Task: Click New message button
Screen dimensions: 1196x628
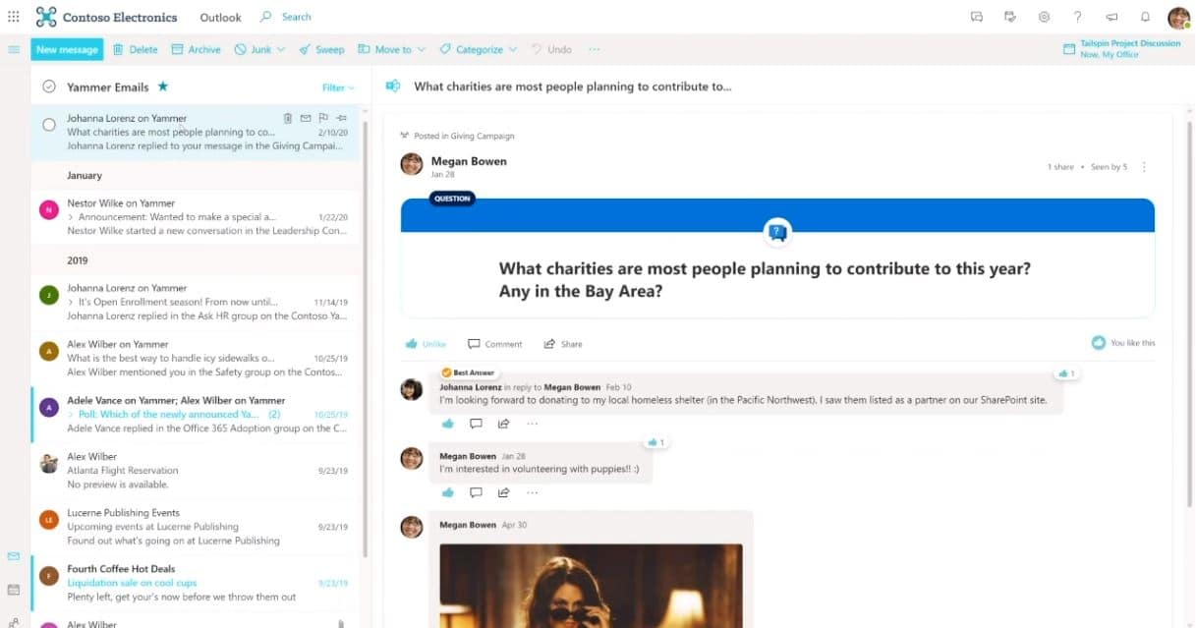Action: 67,49
